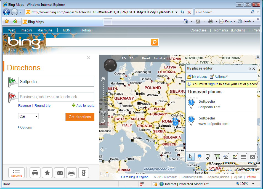The width and height of the screenshot is (263, 189).
Task: Open the zoom level 100% dropdown
Action: pos(253,184)
